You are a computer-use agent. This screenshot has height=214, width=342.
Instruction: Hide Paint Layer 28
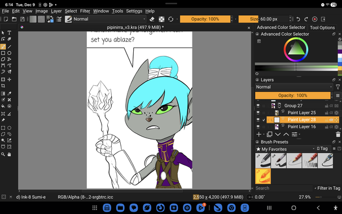(258, 120)
